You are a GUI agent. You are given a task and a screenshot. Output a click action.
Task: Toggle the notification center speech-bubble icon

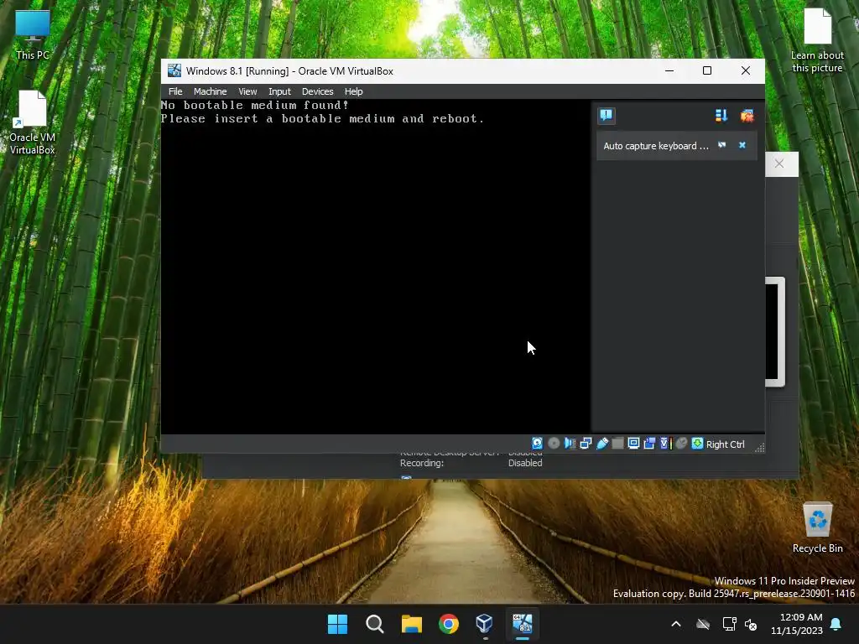[606, 116]
